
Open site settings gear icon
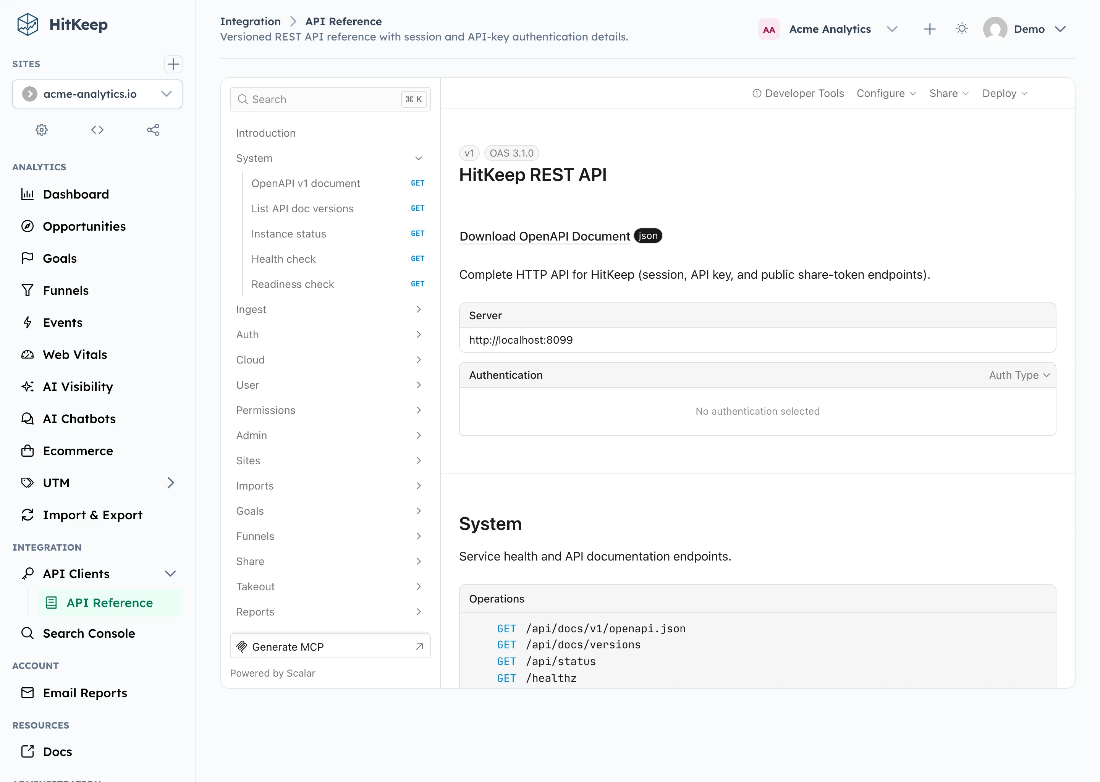[42, 129]
